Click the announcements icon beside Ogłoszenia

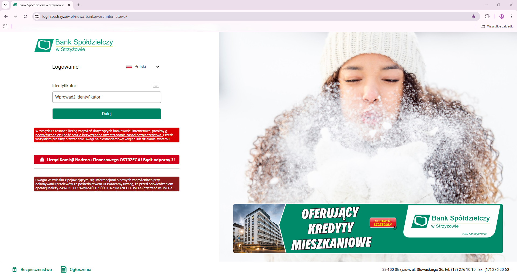pyautogui.click(x=64, y=269)
